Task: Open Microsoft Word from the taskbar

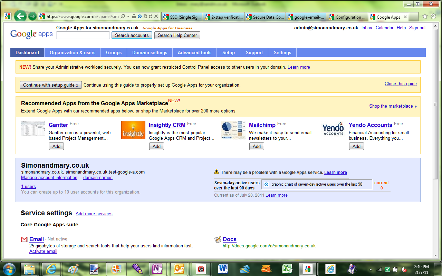Action: [x=223, y=269]
